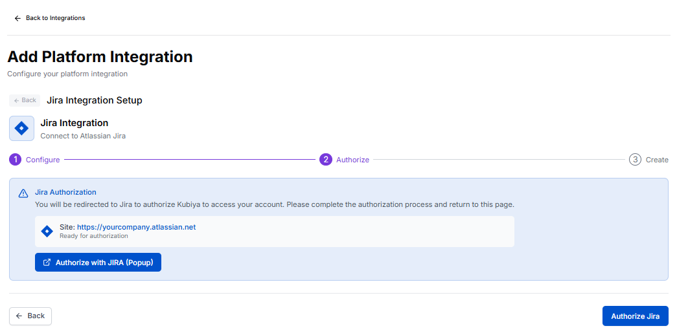Open the yourcompany.atlassian.net site link
Image resolution: width=677 pixels, height=335 pixels.
point(137,227)
